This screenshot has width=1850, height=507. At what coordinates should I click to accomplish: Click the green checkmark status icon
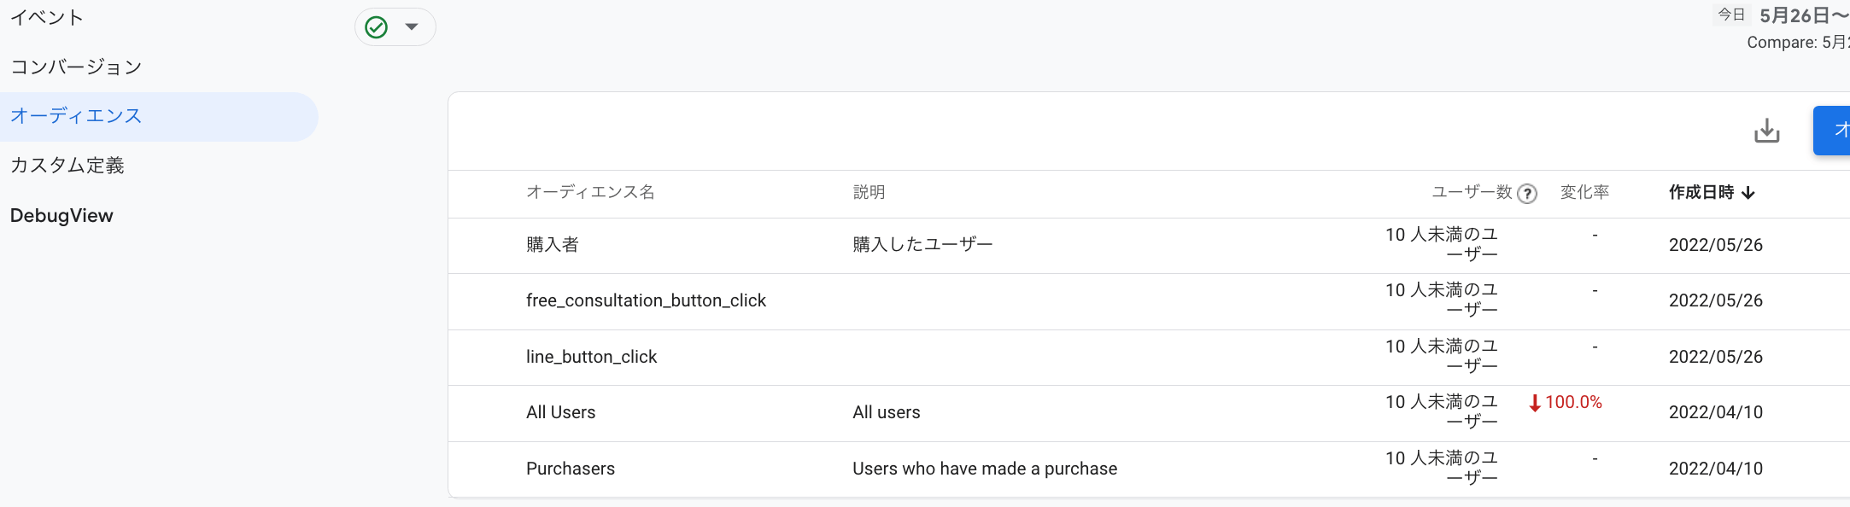[376, 27]
